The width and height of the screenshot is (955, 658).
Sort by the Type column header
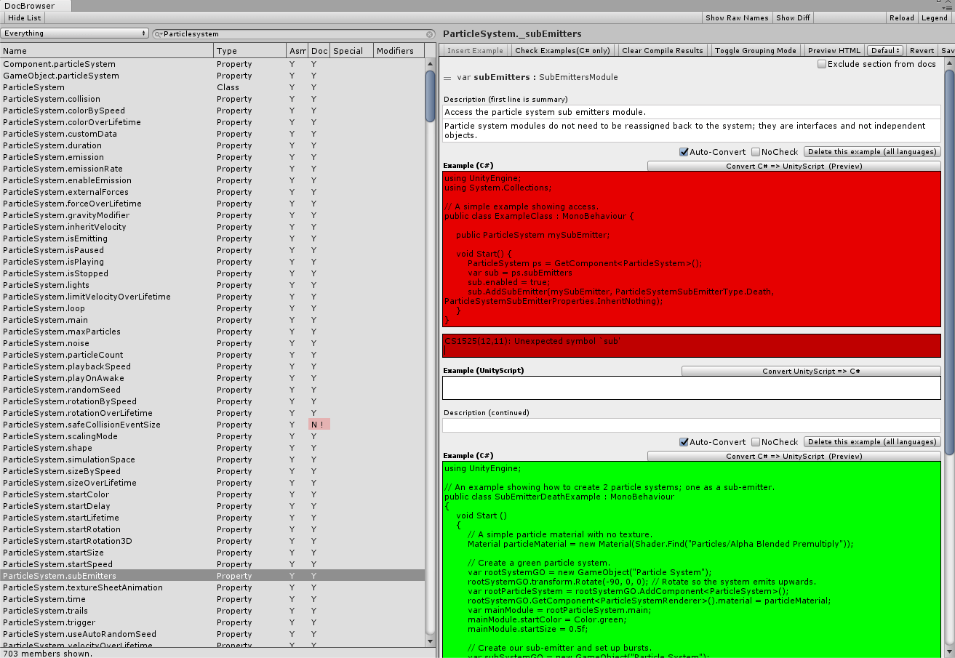click(250, 51)
